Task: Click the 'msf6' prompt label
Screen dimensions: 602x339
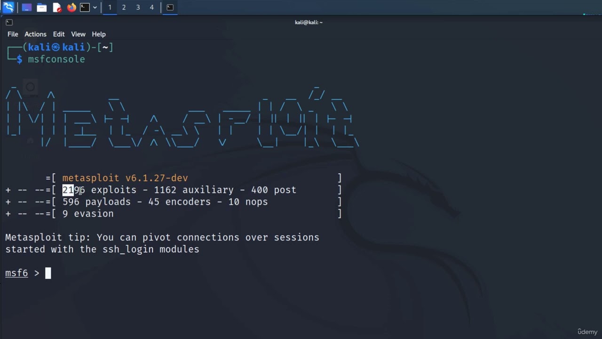Action: click(16, 273)
